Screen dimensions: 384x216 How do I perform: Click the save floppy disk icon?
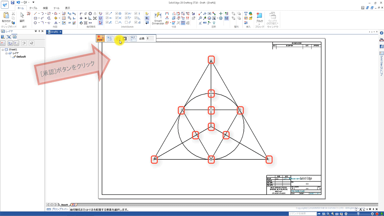[12, 3]
